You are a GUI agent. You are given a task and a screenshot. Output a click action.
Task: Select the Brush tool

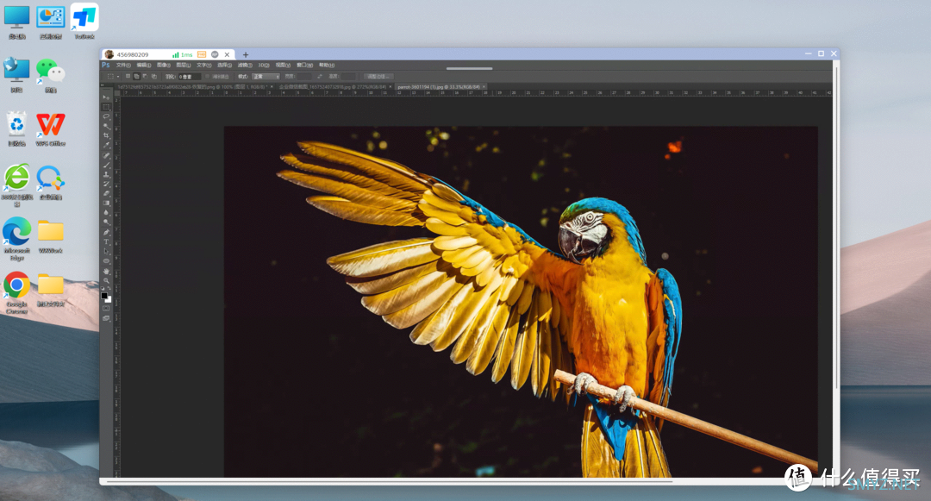coord(106,165)
